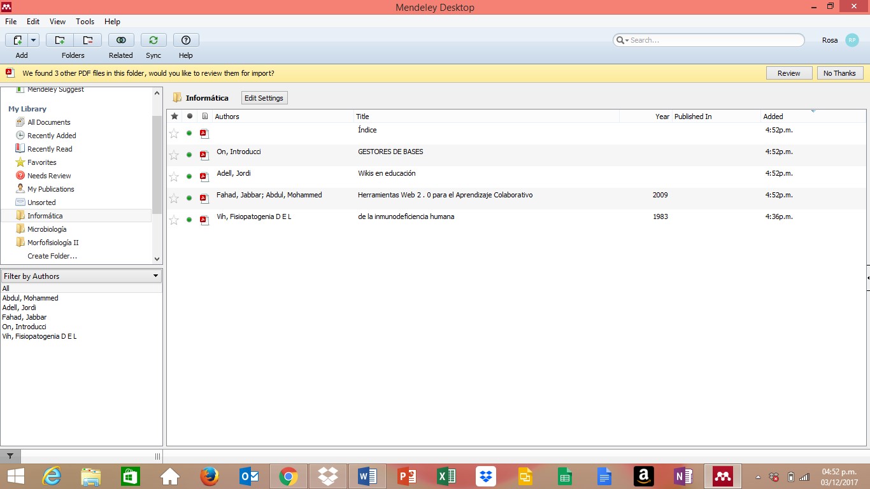This screenshot has width=870, height=489.
Task: Open the View menu
Action: (57, 22)
